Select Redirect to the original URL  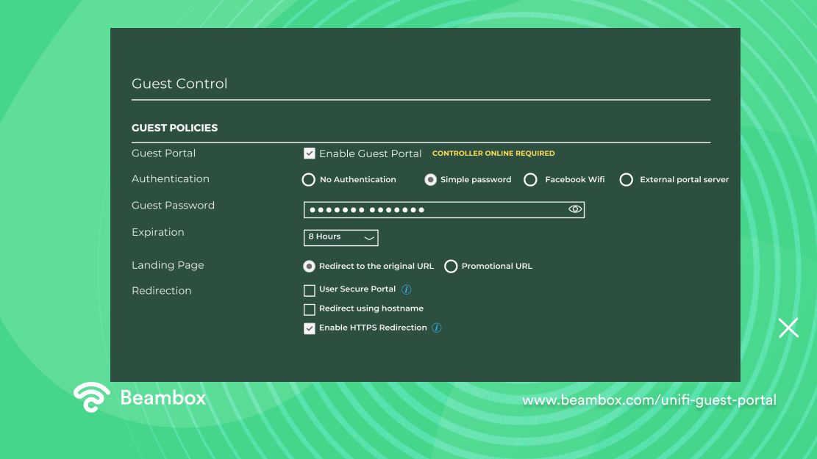309,267
